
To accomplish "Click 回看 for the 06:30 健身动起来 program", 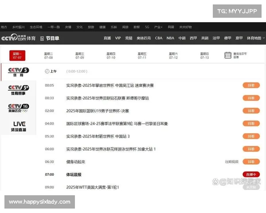I will [251, 162].
